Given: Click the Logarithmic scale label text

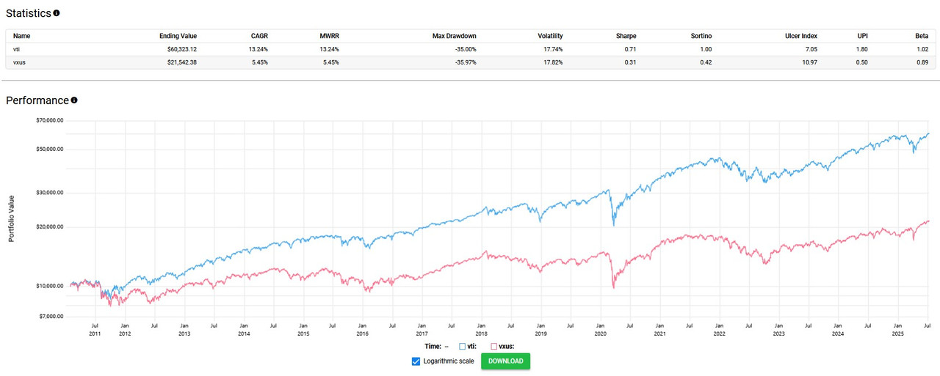Looking at the screenshot, I should click(449, 361).
